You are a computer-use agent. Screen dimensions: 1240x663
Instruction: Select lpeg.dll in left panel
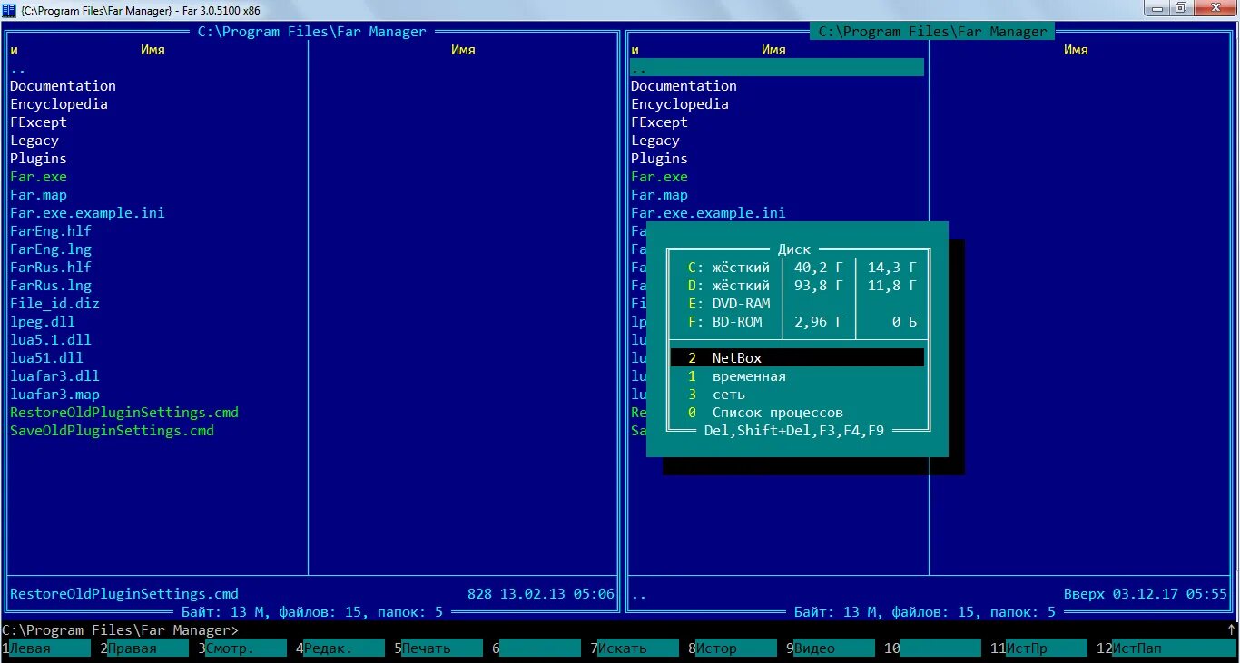point(43,322)
